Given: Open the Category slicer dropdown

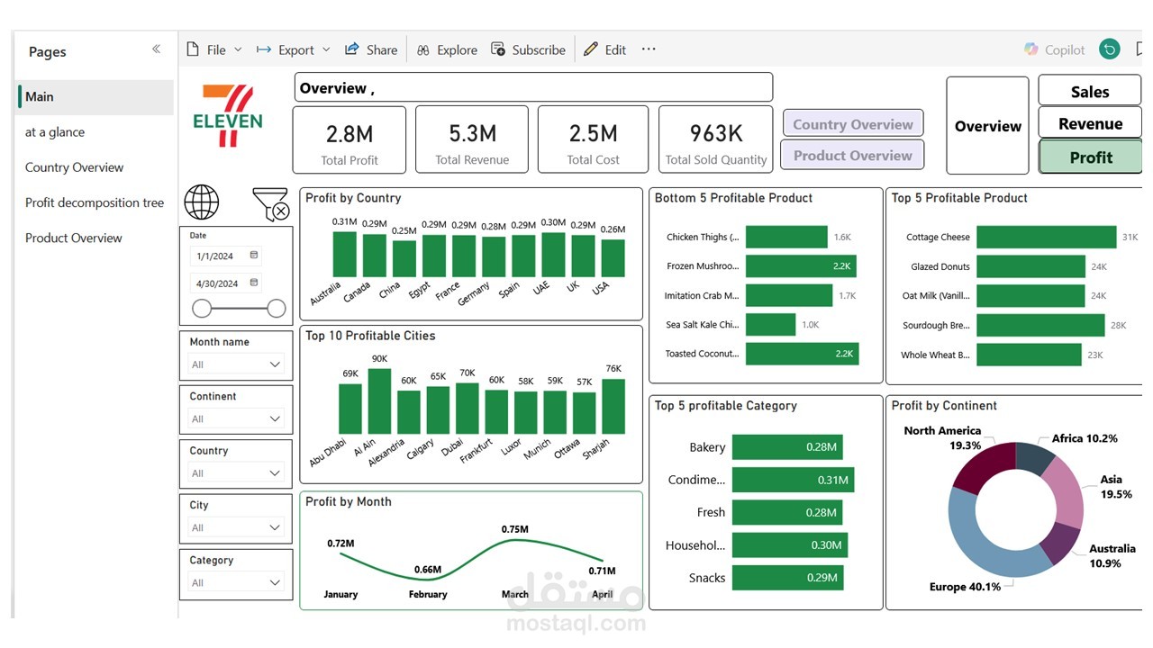Looking at the screenshot, I should point(236,582).
